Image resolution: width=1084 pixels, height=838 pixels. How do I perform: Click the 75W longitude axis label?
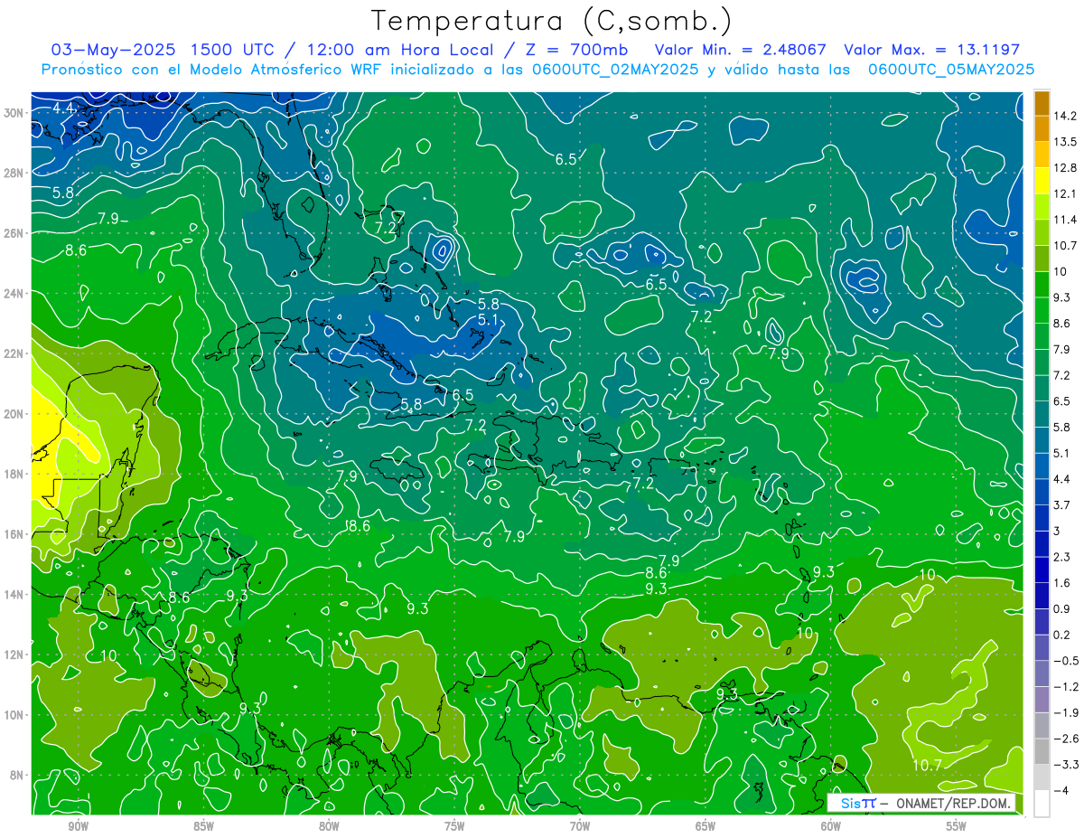click(x=454, y=826)
